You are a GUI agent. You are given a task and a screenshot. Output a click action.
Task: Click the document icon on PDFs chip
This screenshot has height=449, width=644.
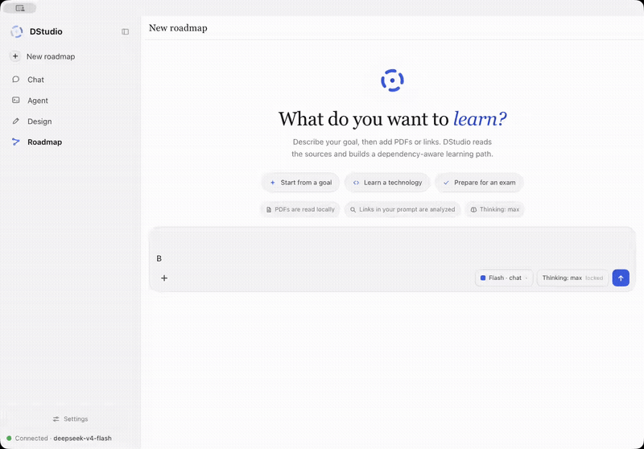pyautogui.click(x=269, y=210)
